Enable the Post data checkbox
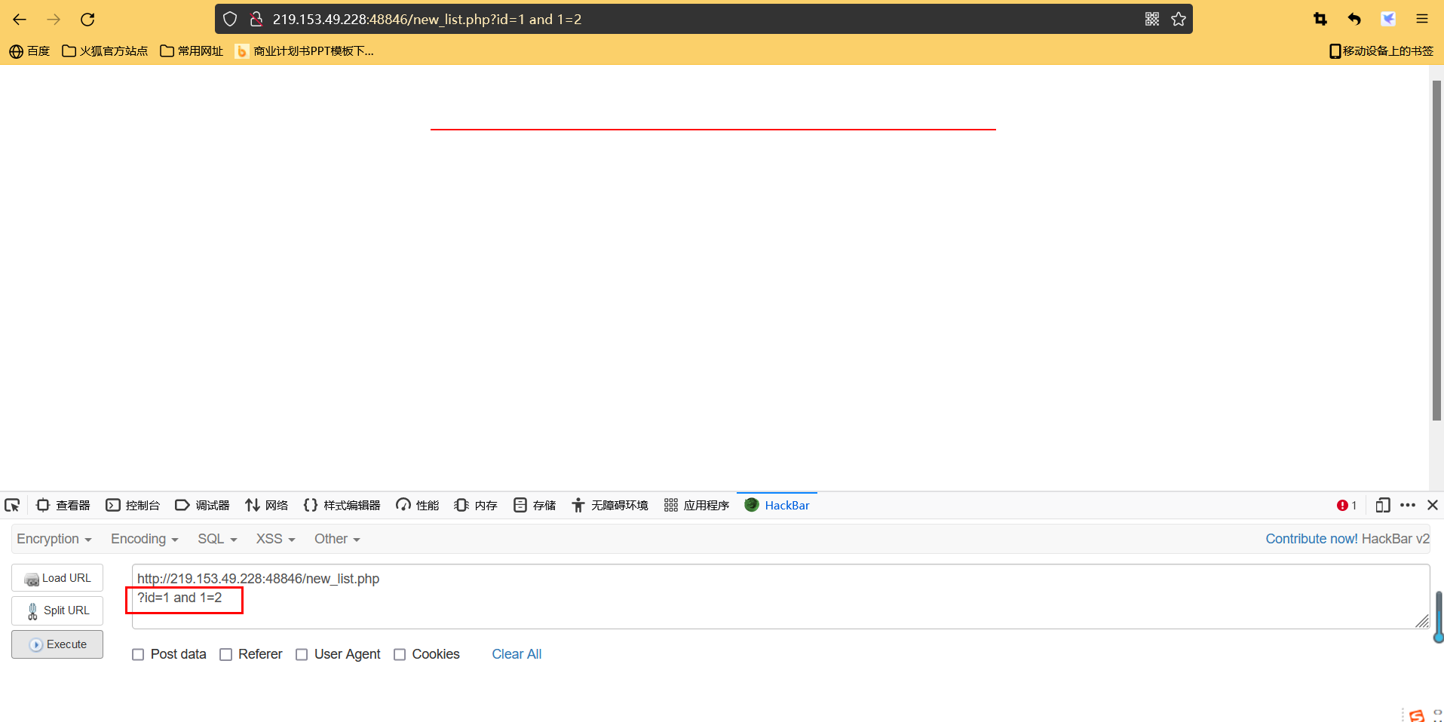This screenshot has height=722, width=1444. [x=138, y=655]
